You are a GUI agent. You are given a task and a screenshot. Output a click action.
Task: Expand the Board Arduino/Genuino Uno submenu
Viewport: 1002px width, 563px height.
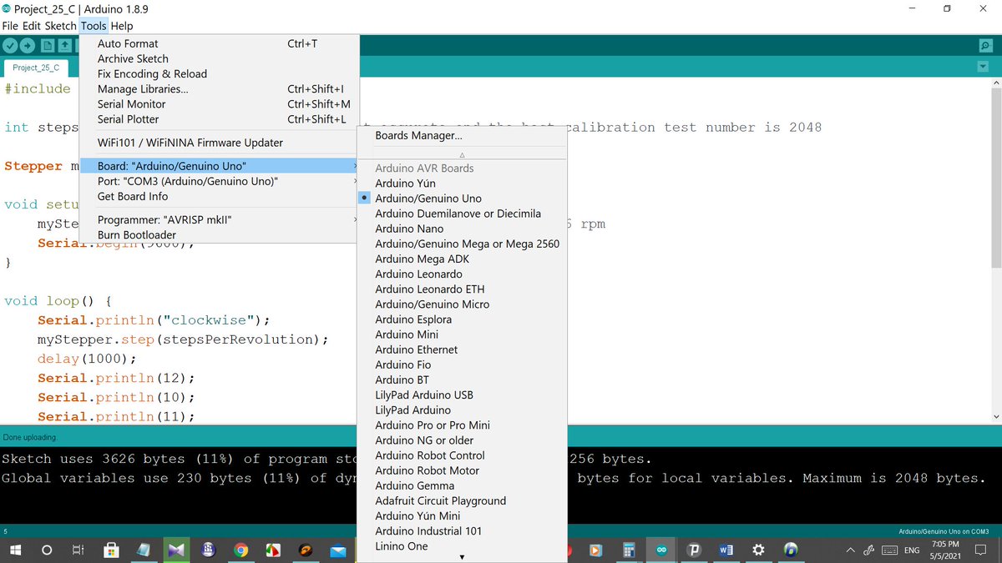(220, 166)
